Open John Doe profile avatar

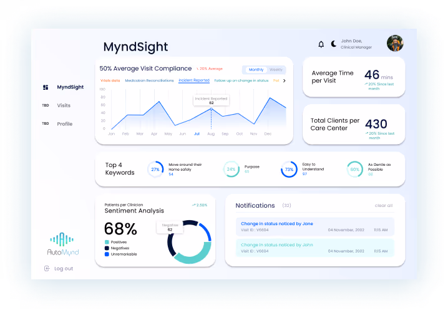click(x=395, y=43)
